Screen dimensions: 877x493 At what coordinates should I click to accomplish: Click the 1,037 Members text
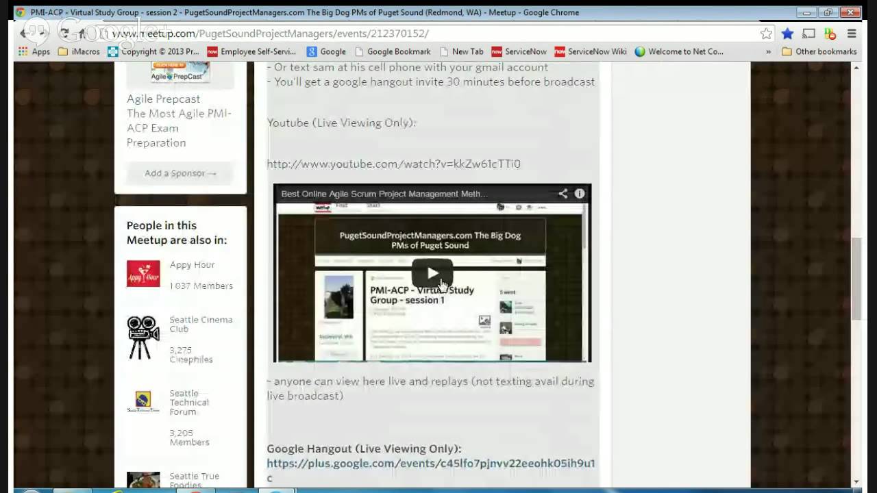pyautogui.click(x=201, y=286)
